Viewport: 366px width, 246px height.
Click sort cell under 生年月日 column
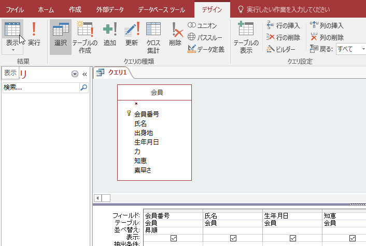pyautogui.click(x=292, y=230)
